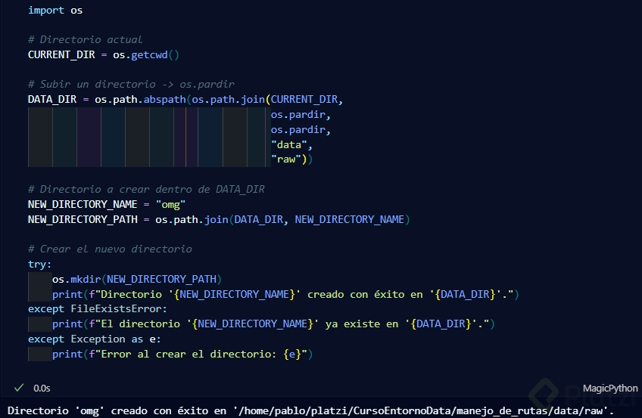This screenshot has width=642, height=418.
Task: Click the "omg" string value
Action: coord(170,204)
